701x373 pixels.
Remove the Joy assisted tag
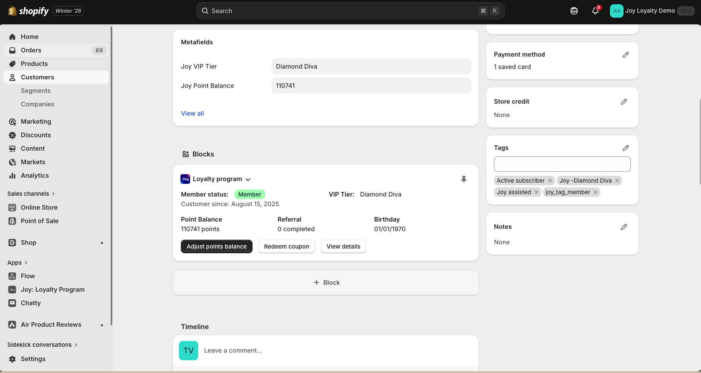pos(536,192)
